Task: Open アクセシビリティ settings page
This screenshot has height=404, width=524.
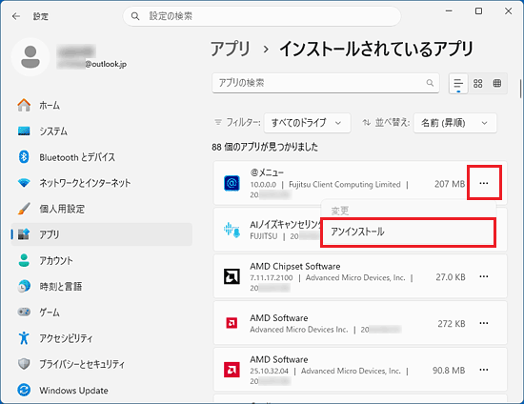Action: [102, 338]
